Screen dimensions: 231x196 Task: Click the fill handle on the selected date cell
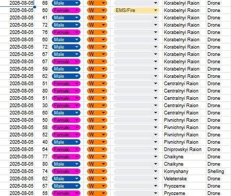click(x=35, y=7)
